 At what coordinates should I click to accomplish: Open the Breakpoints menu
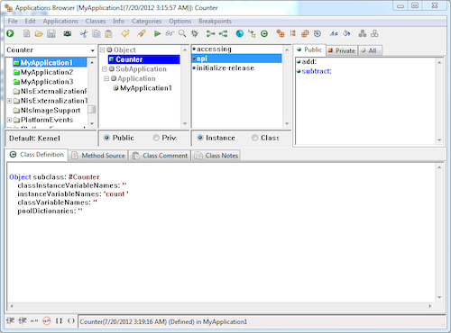tap(215, 22)
